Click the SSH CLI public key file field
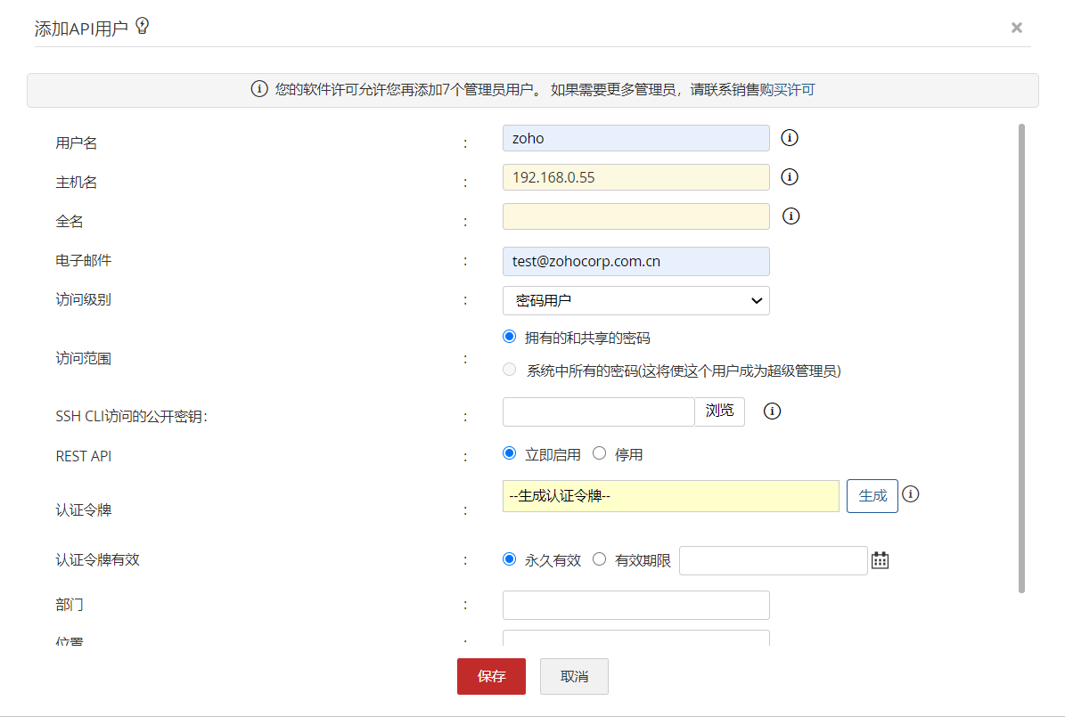 pos(598,412)
